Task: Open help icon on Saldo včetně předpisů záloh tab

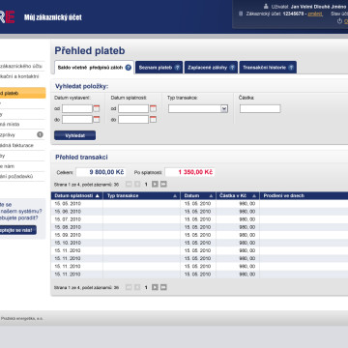Action: 129,68
